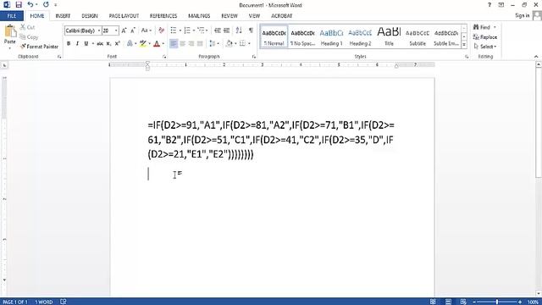
Task: Open the font name dropdown
Action: tap(99, 30)
